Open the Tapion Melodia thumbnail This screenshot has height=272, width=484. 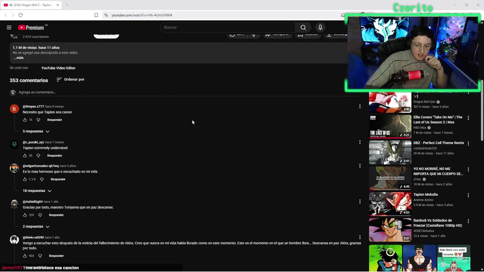pyautogui.click(x=390, y=204)
